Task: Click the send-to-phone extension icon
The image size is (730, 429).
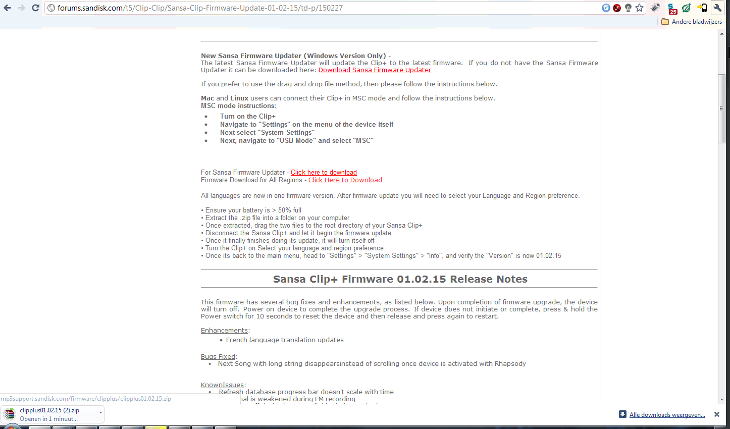Action: click(702, 8)
